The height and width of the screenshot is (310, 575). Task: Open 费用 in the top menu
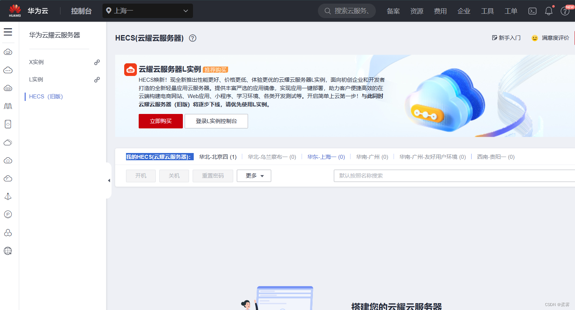pos(440,11)
